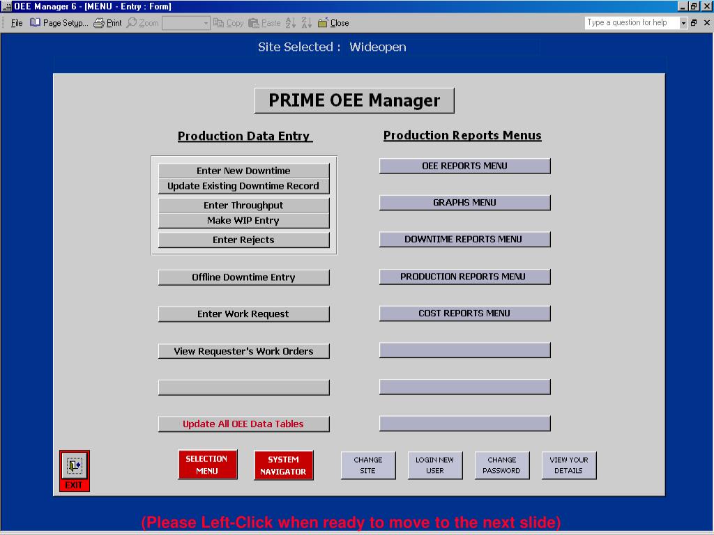Open the SYSTEM NAVIGATOR button
This screenshot has width=714, height=535.
click(x=284, y=465)
